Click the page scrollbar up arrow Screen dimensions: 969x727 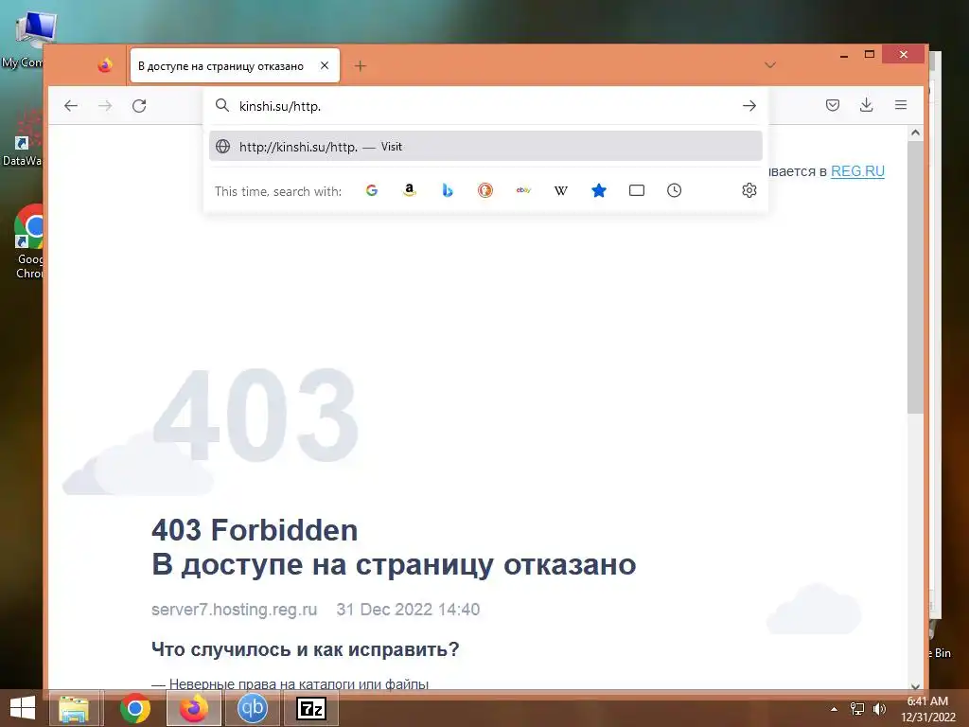pos(915,133)
